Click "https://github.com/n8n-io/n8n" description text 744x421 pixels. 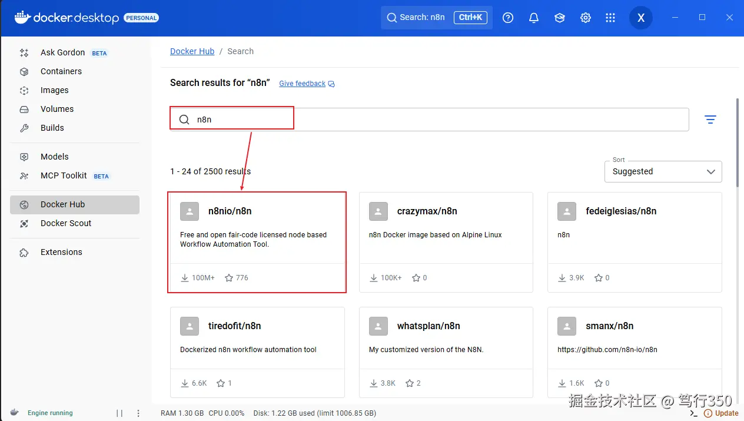click(x=607, y=350)
